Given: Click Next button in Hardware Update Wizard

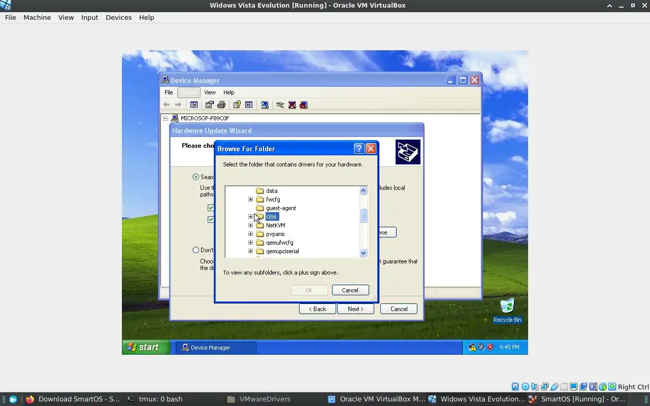Looking at the screenshot, I should tap(355, 309).
